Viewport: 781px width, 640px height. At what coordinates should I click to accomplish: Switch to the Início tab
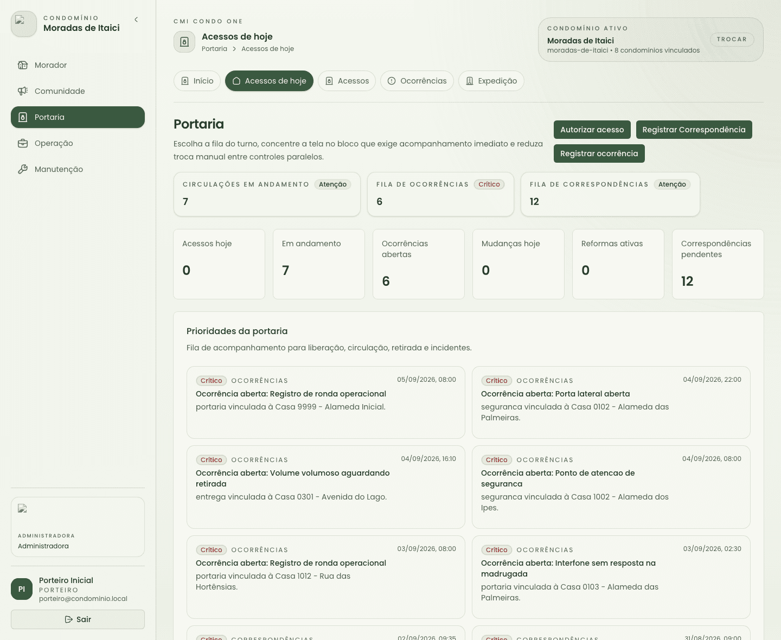pyautogui.click(x=197, y=81)
